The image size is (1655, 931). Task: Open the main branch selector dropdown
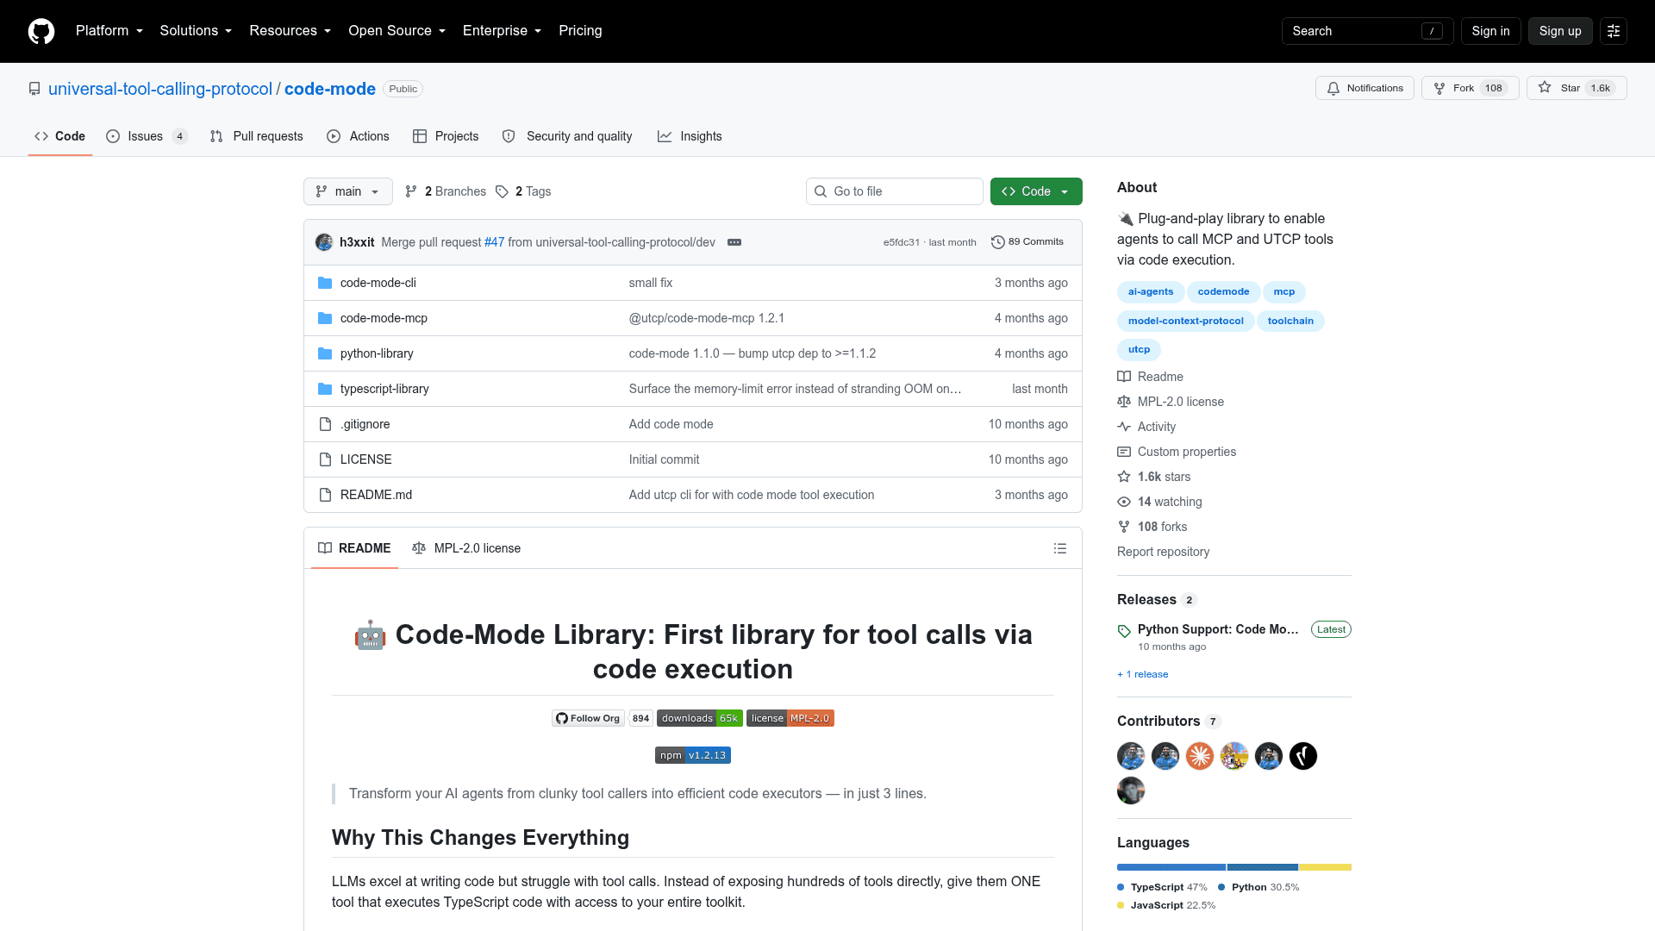[348, 191]
